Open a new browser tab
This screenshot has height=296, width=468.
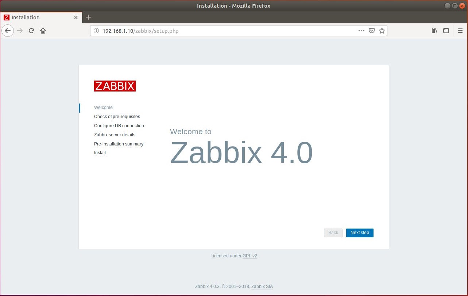88,17
